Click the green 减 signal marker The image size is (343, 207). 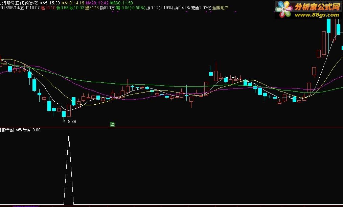click(112, 125)
